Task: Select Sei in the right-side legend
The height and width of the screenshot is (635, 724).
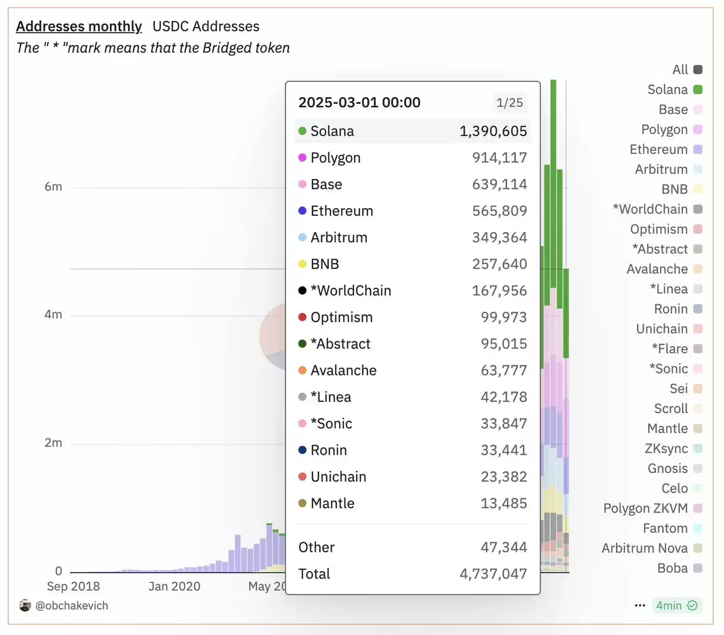Action: 686,388
